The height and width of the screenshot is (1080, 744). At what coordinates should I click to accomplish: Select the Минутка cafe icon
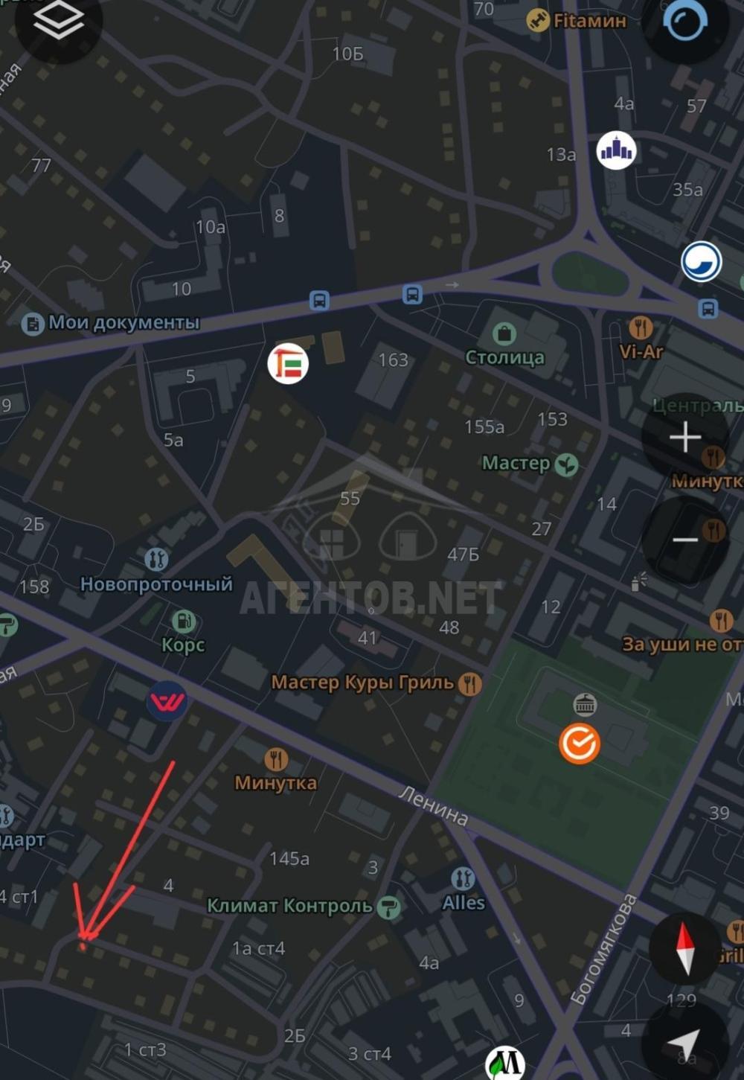pyautogui.click(x=276, y=759)
